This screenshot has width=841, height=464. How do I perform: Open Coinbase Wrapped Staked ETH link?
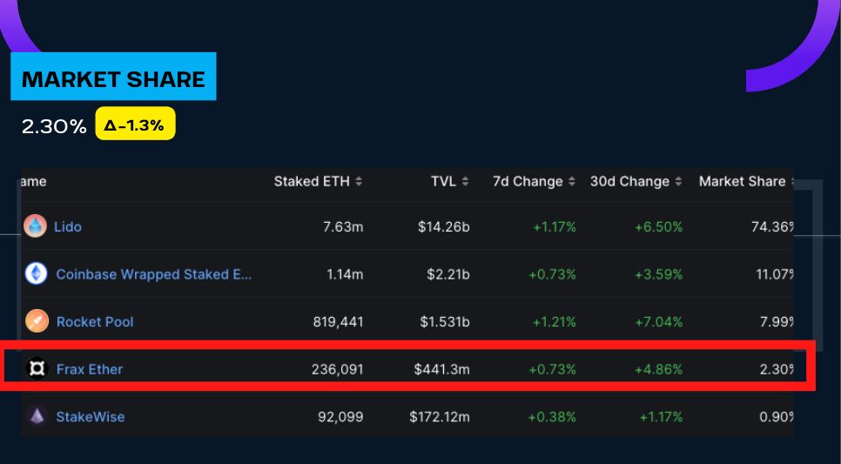tap(154, 274)
